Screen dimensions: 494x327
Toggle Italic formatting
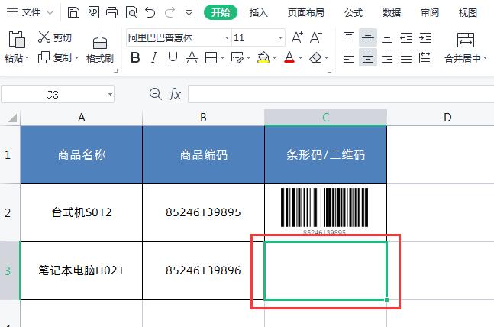click(154, 58)
